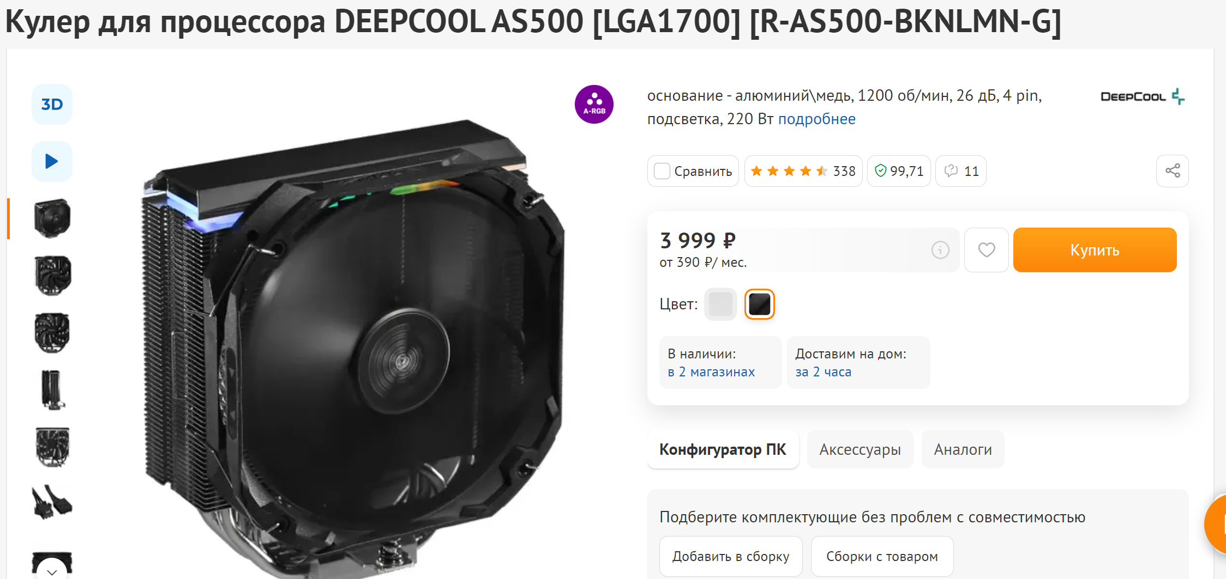Image resolution: width=1226 pixels, height=579 pixels.
Task: Open the 338 star rating reviews
Action: click(803, 171)
